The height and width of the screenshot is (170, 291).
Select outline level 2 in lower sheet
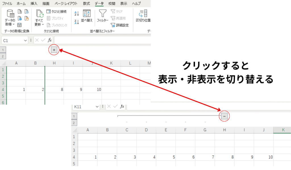(74, 123)
